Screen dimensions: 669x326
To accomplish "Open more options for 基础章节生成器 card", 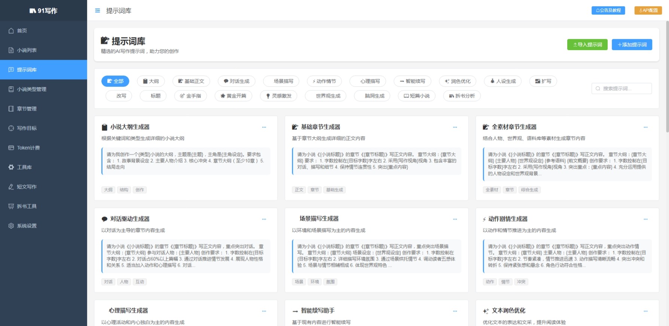I will [455, 127].
